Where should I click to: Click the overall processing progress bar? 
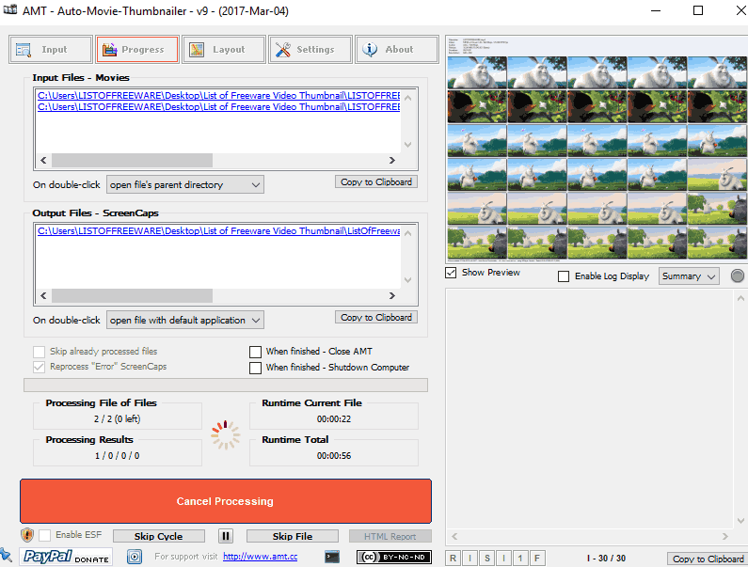click(x=226, y=386)
